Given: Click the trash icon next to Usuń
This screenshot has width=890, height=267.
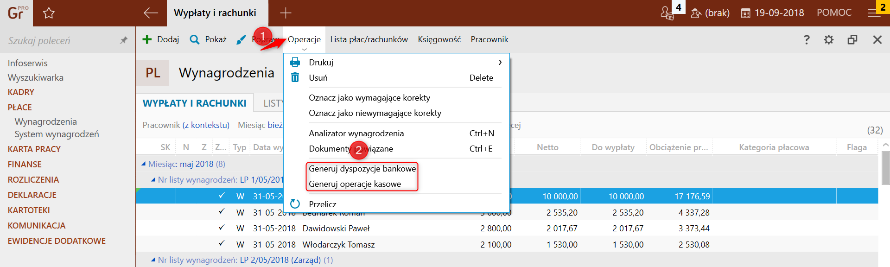Looking at the screenshot, I should pos(295,77).
